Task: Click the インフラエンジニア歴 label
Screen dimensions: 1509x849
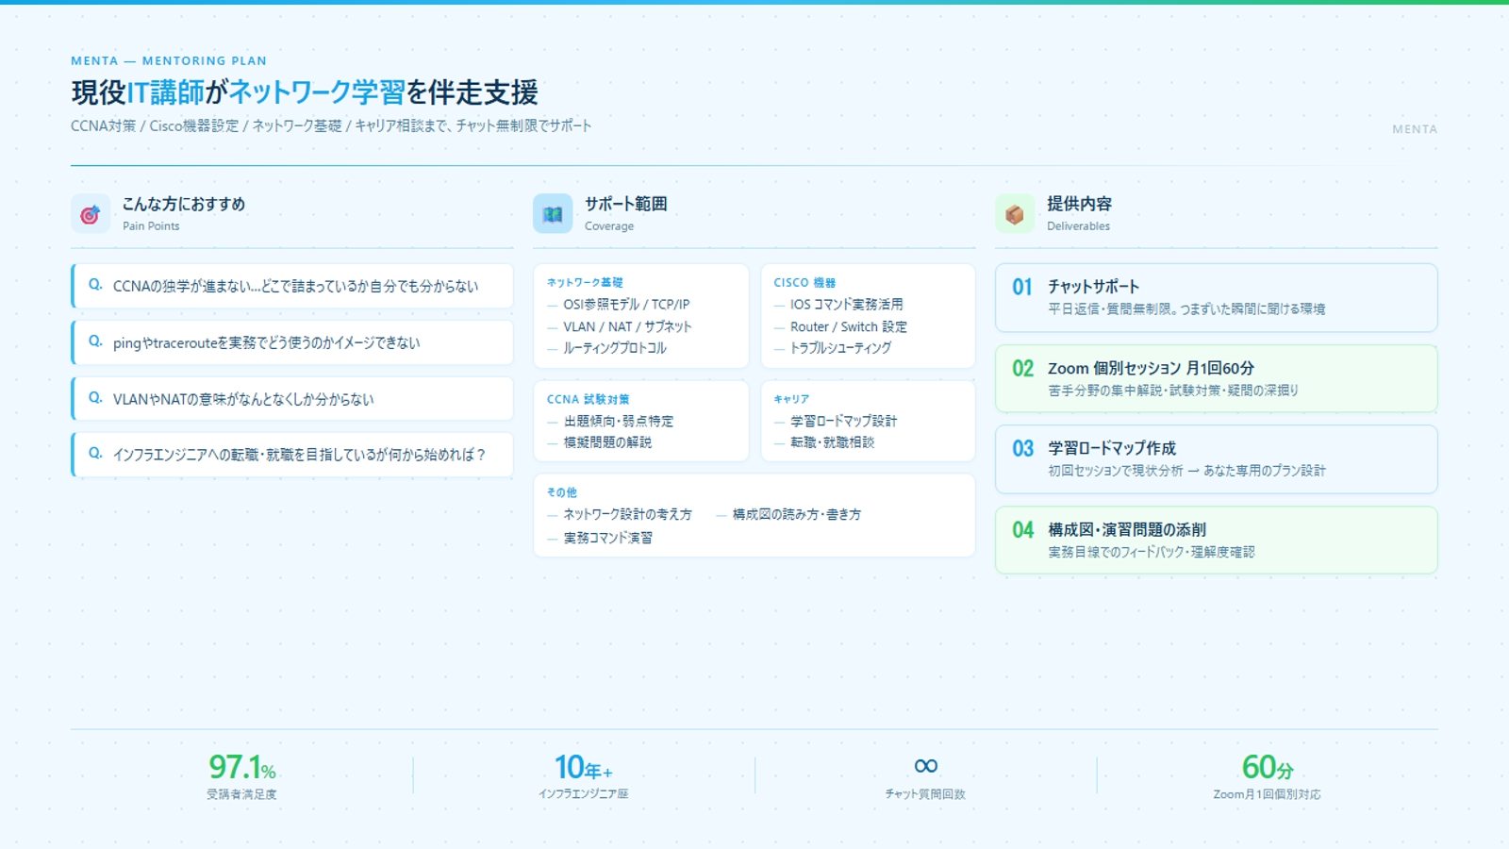Action: 584,794
